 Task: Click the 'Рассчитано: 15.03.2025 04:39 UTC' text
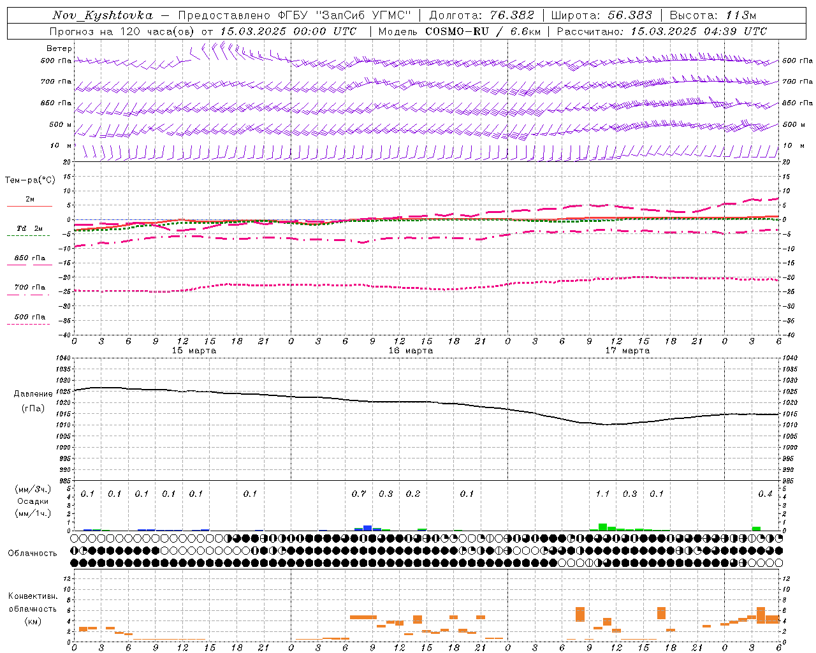[662, 31]
